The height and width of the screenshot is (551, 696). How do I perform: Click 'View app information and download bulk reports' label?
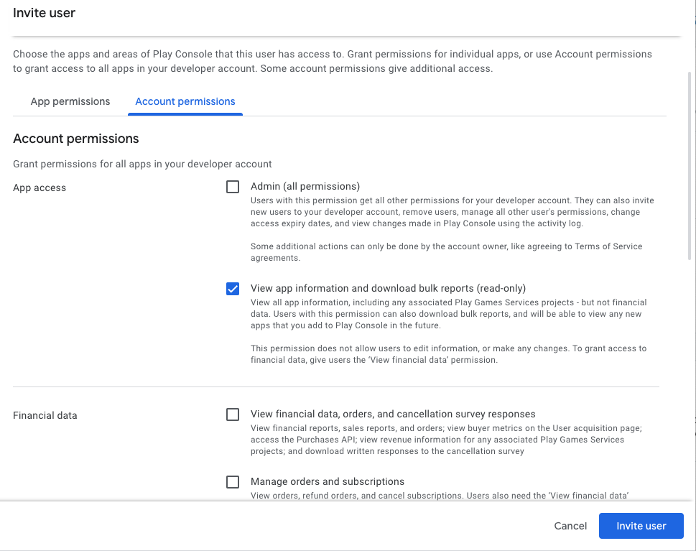pyautogui.click(x=388, y=288)
